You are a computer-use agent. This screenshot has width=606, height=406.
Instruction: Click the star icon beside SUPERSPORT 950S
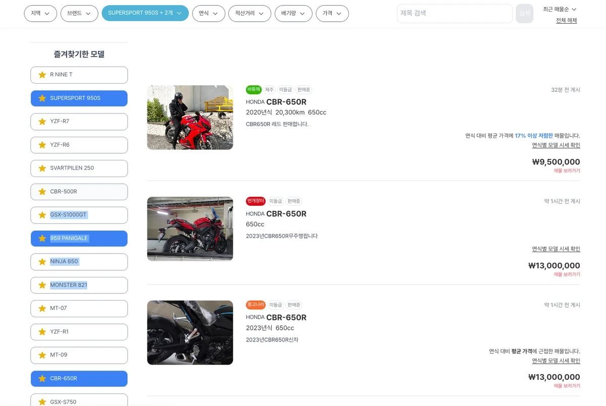(42, 98)
